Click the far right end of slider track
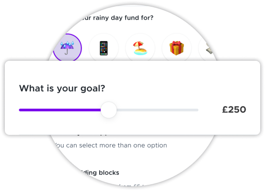This screenshot has width=265, height=191. (x=197, y=110)
